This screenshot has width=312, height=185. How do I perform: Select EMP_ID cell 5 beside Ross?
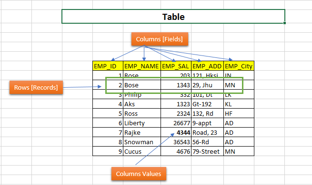108,113
